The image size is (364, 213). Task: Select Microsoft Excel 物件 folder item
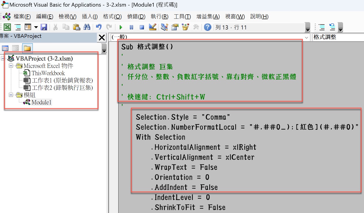click(48, 66)
